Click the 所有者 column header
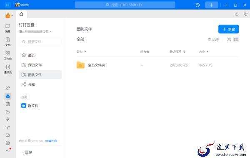Image resolution: width=250 pixels, height=158 pixels. point(145,52)
